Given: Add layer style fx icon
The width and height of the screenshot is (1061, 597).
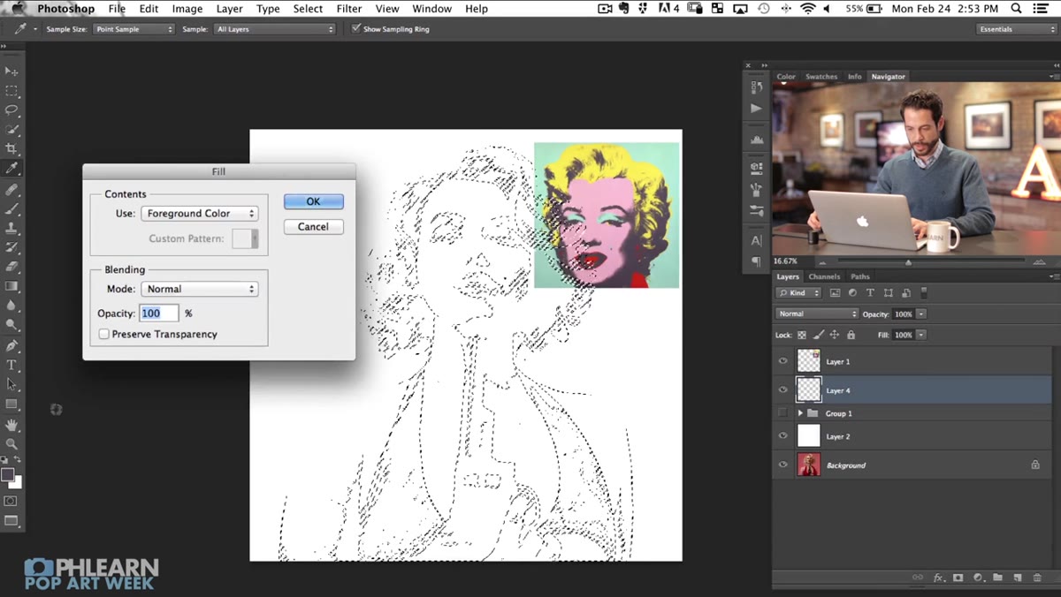Looking at the screenshot, I should tap(938, 578).
